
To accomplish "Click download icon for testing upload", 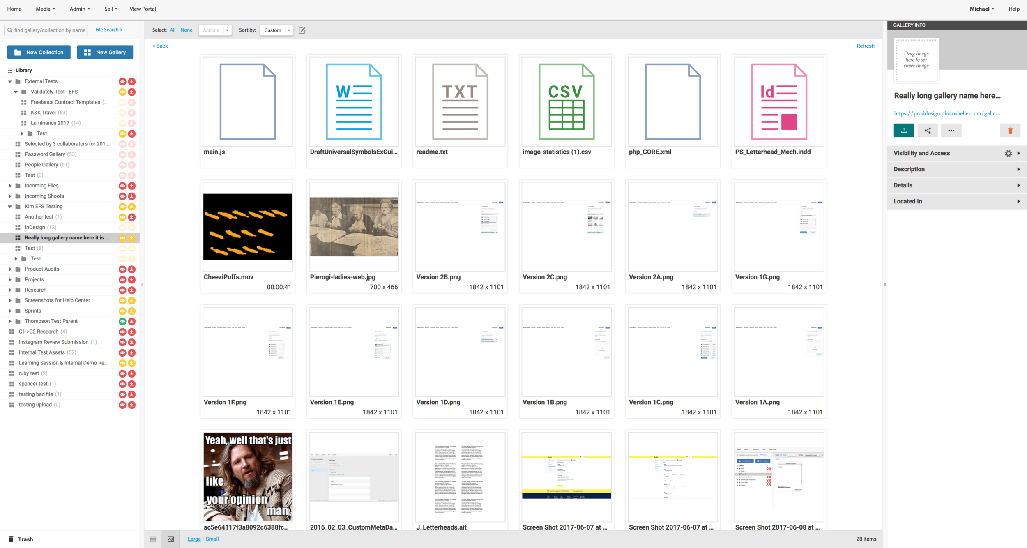I will (131, 405).
